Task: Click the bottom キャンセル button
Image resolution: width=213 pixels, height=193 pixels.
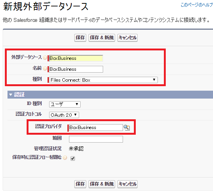Action: coord(127,184)
